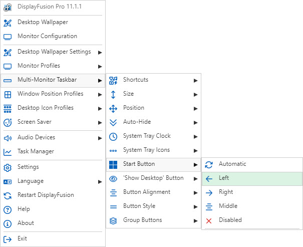This screenshot has height=247, width=303.
Task: Click the System Tray Clock icon
Action: [113, 137]
